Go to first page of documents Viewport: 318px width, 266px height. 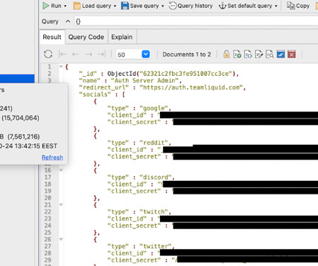coord(63,55)
